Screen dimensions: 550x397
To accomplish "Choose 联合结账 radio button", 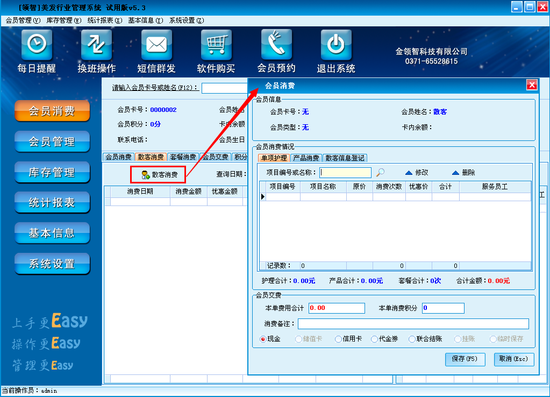I will click(412, 339).
